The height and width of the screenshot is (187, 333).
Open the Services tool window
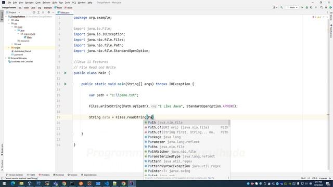(72, 175)
